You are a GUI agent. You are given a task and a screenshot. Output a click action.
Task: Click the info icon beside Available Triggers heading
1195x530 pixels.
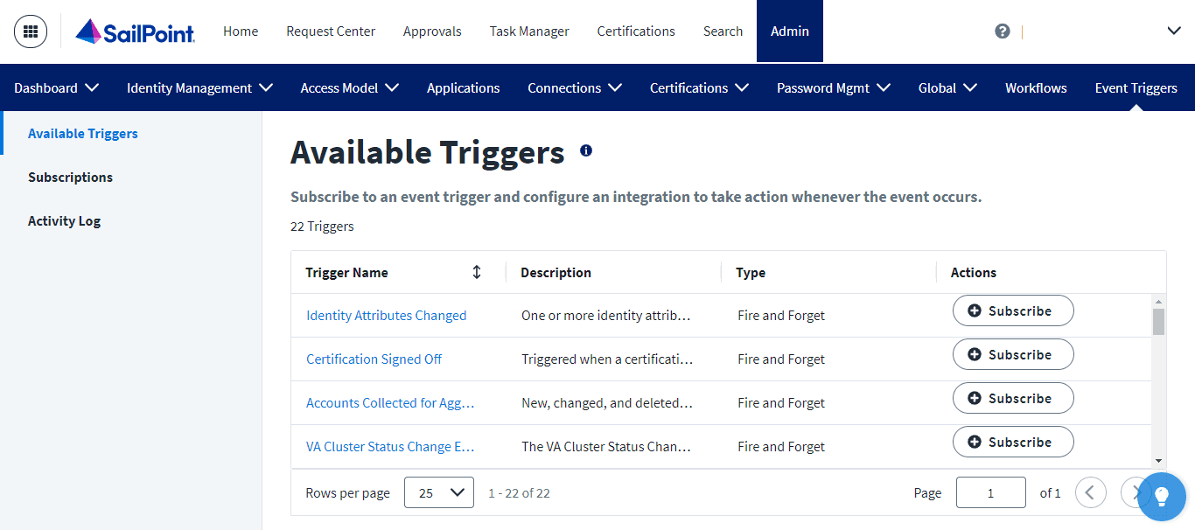tap(584, 150)
